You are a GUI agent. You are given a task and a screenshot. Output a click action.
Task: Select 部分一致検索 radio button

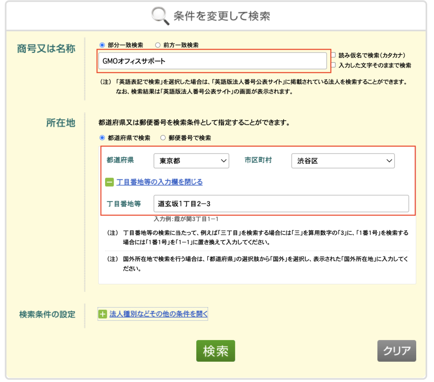(x=102, y=45)
